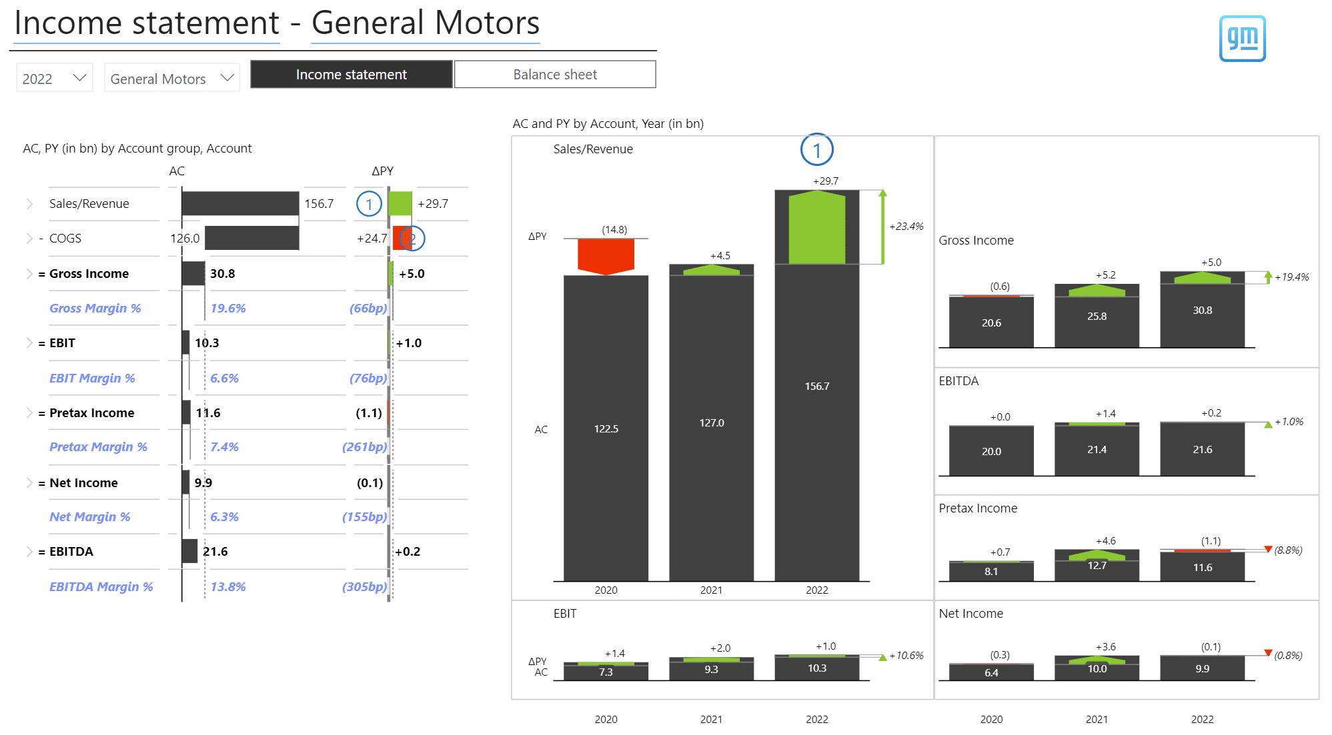Select the Income statement tab
1332x735 pixels.
click(x=351, y=74)
